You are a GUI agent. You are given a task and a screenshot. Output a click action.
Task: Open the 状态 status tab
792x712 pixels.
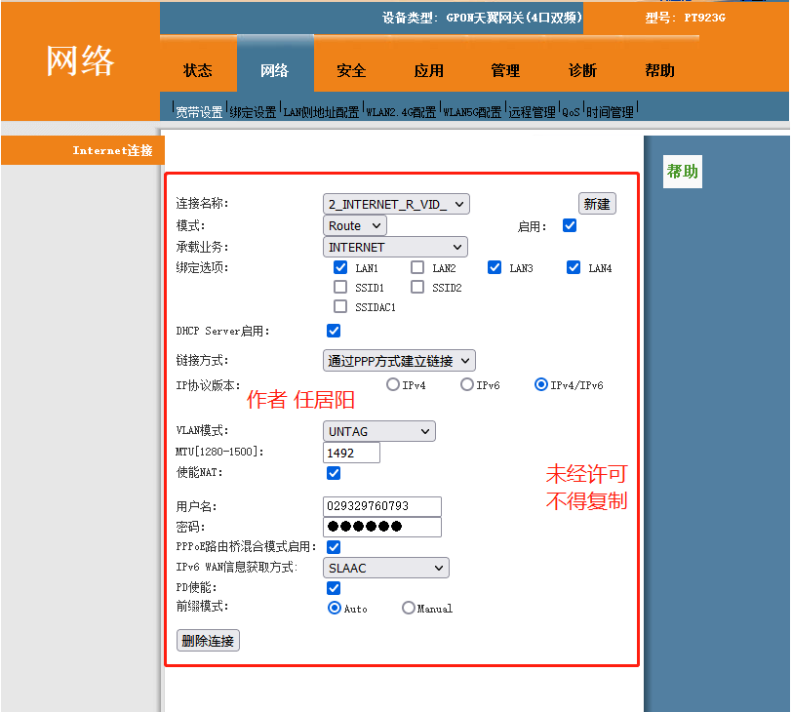point(198,70)
